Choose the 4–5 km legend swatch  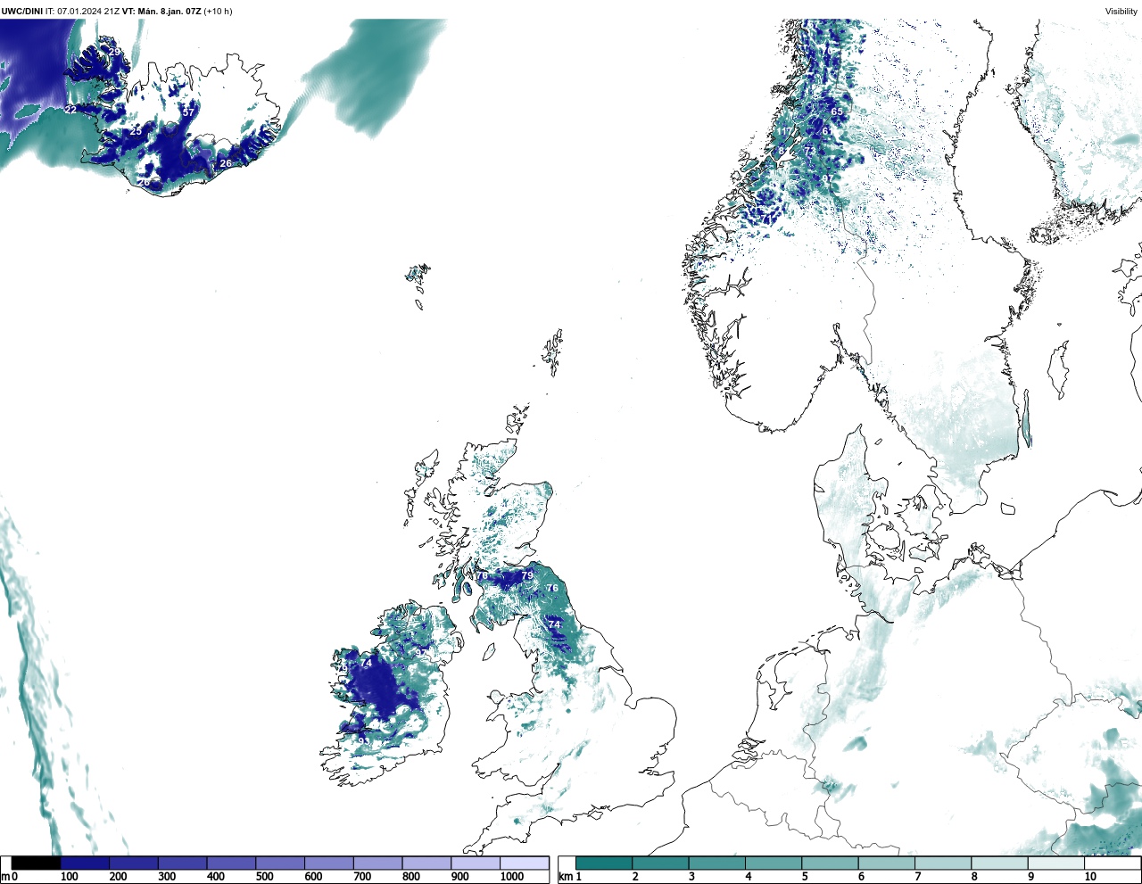774,863
